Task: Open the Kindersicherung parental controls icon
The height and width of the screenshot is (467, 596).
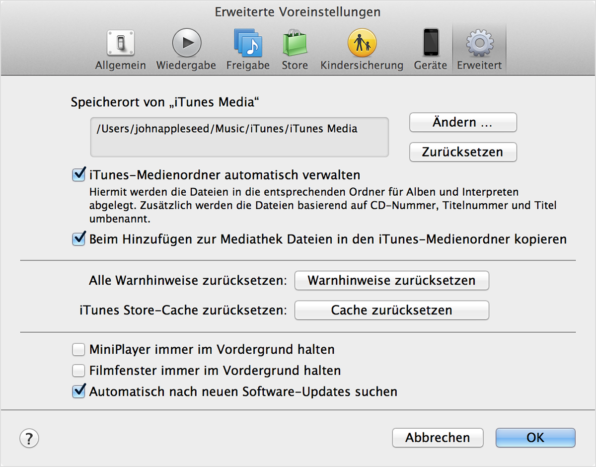Action: 362,43
